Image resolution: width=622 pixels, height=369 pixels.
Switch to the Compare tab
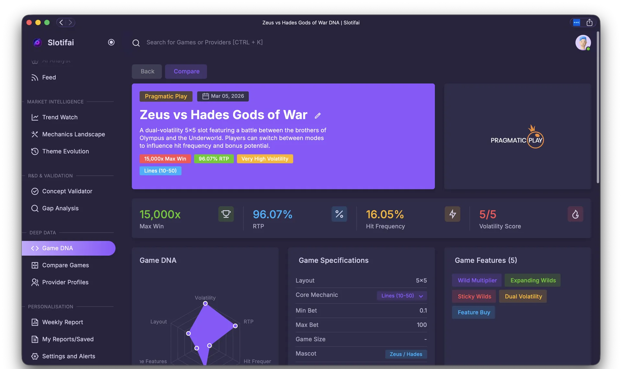point(186,71)
